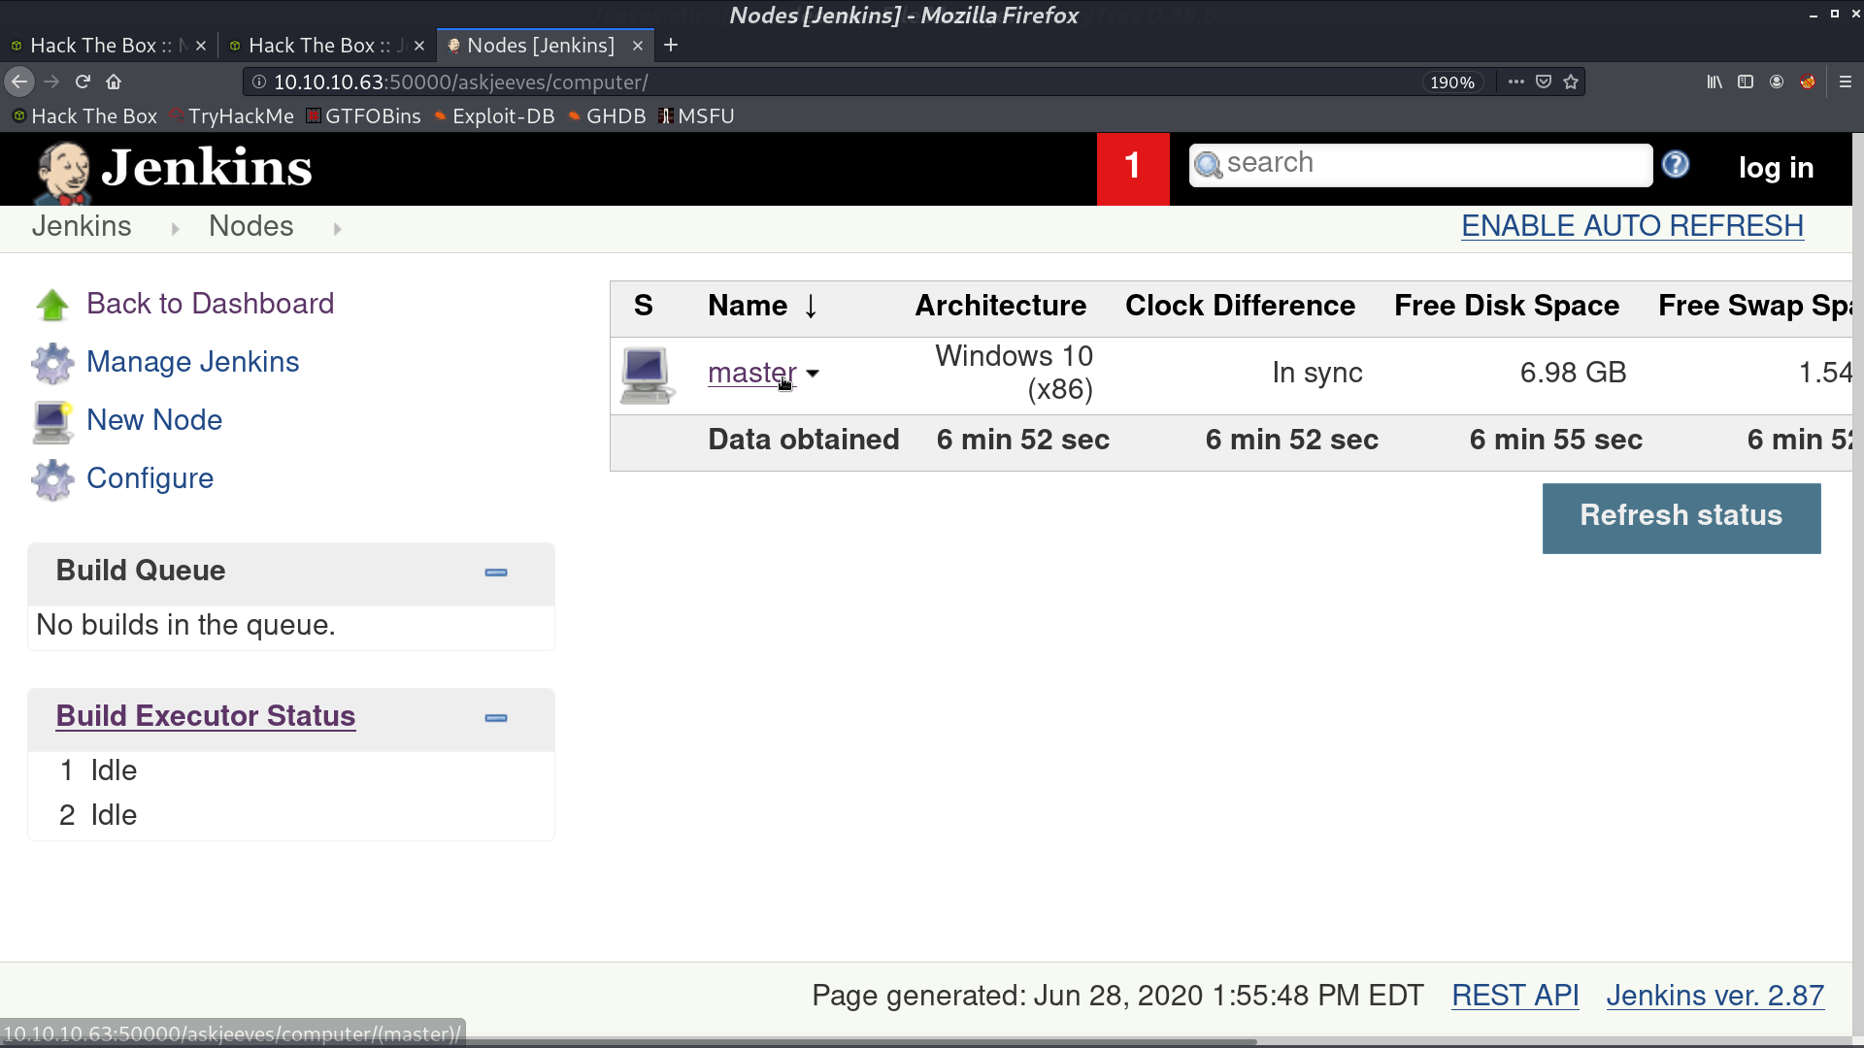Open the Build Executor Status link
This screenshot has width=1864, height=1048.
(x=206, y=716)
